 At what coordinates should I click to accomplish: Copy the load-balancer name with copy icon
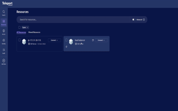(93, 40)
